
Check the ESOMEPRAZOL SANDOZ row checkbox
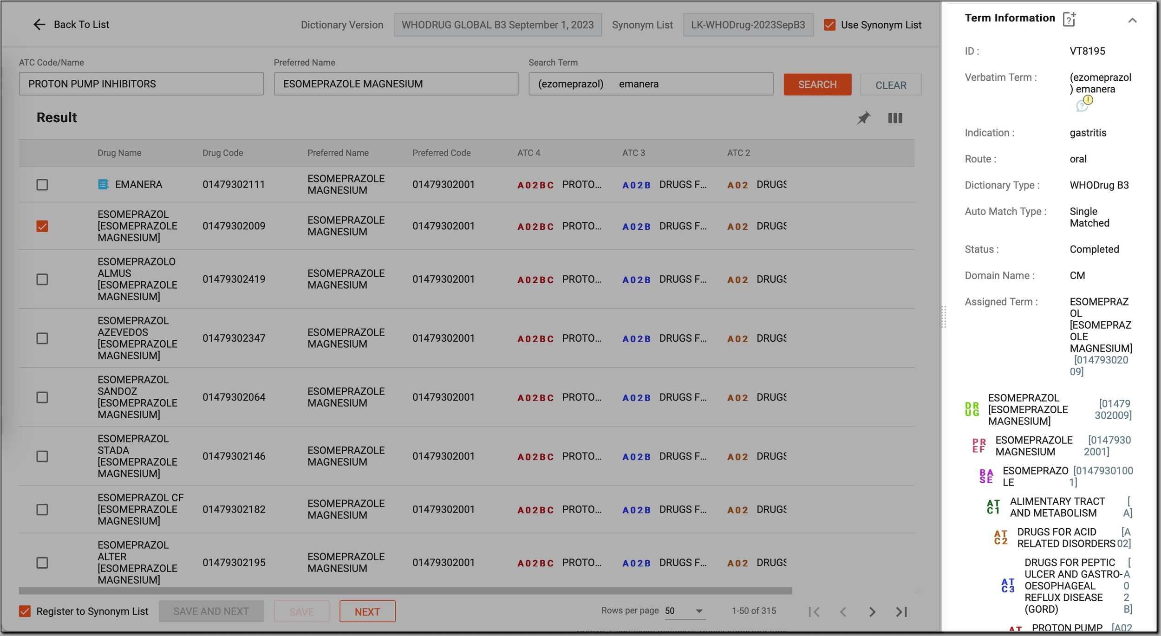42,397
